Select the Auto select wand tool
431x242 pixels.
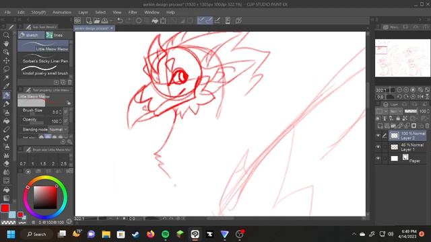pos(6,78)
